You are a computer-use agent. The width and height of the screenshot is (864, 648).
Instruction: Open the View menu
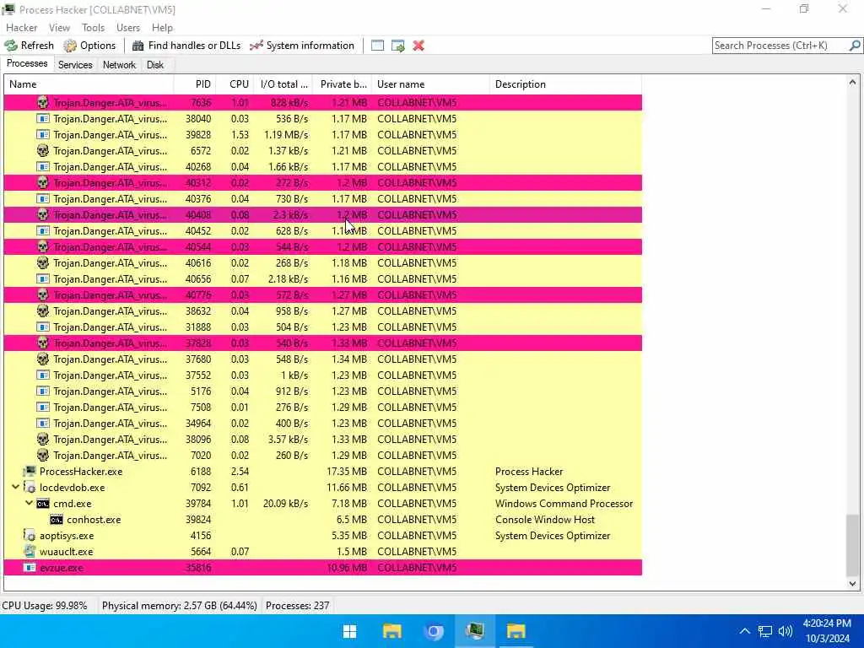click(59, 28)
